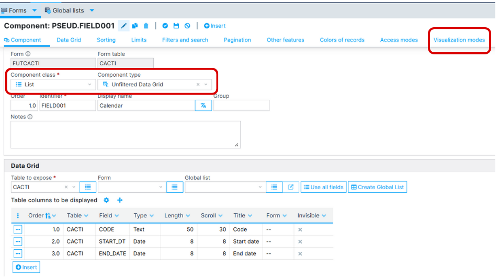Image resolution: width=498 pixels, height=279 pixels.
Task: Click the save floppy disk icon
Action: click(176, 26)
